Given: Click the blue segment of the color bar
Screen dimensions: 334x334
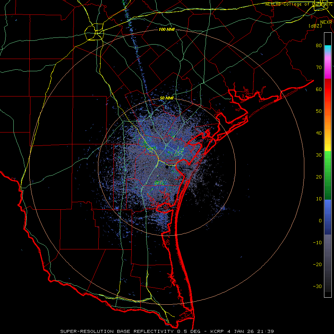Looking at the screenshot, I should [328, 217].
